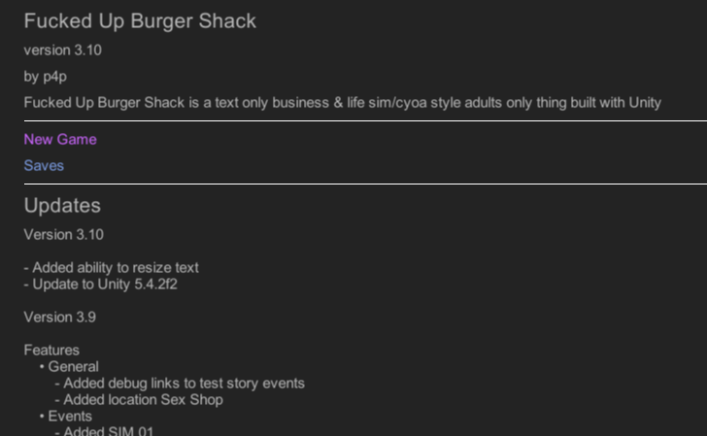Click the divider line above New Game
The width and height of the screenshot is (707, 436).
tap(365, 120)
